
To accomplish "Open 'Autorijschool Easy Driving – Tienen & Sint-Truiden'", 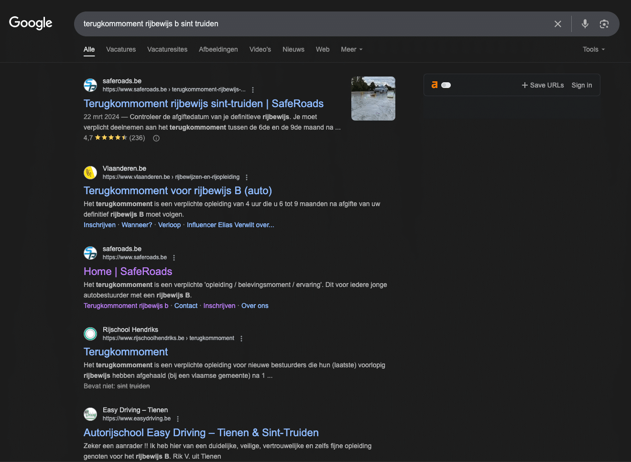I will click(x=201, y=433).
